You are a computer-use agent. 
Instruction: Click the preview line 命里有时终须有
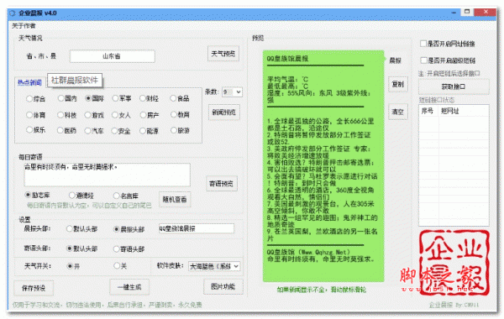pos(321,259)
